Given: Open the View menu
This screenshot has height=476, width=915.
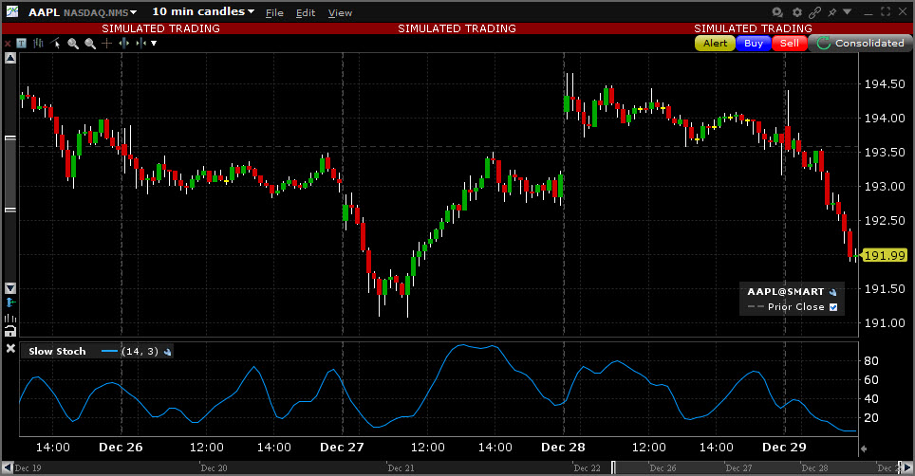Looking at the screenshot, I should 340,13.
